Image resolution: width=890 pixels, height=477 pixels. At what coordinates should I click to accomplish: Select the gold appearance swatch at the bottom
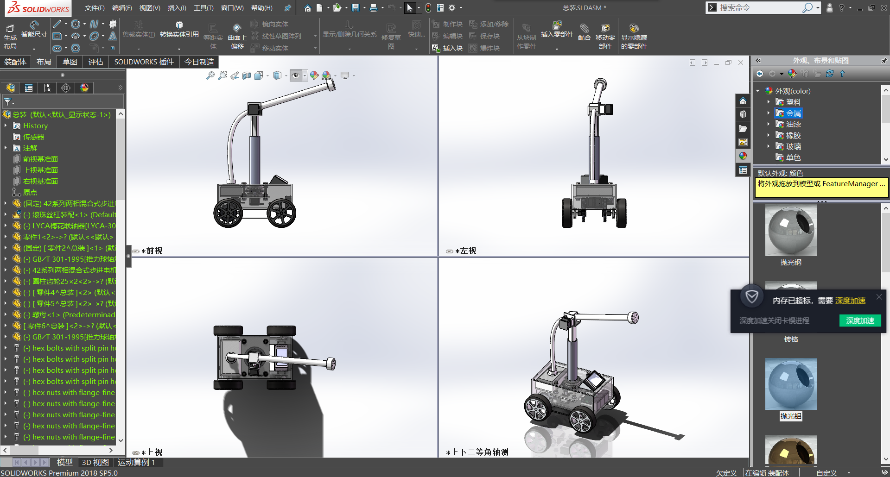click(x=791, y=450)
